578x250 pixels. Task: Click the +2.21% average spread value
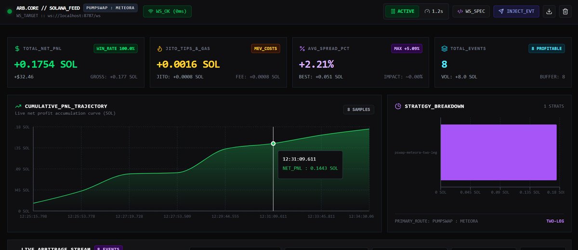coord(316,64)
